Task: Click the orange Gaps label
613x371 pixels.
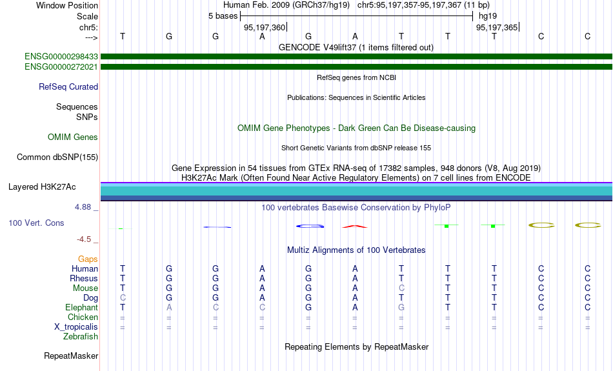Action: pos(88,259)
